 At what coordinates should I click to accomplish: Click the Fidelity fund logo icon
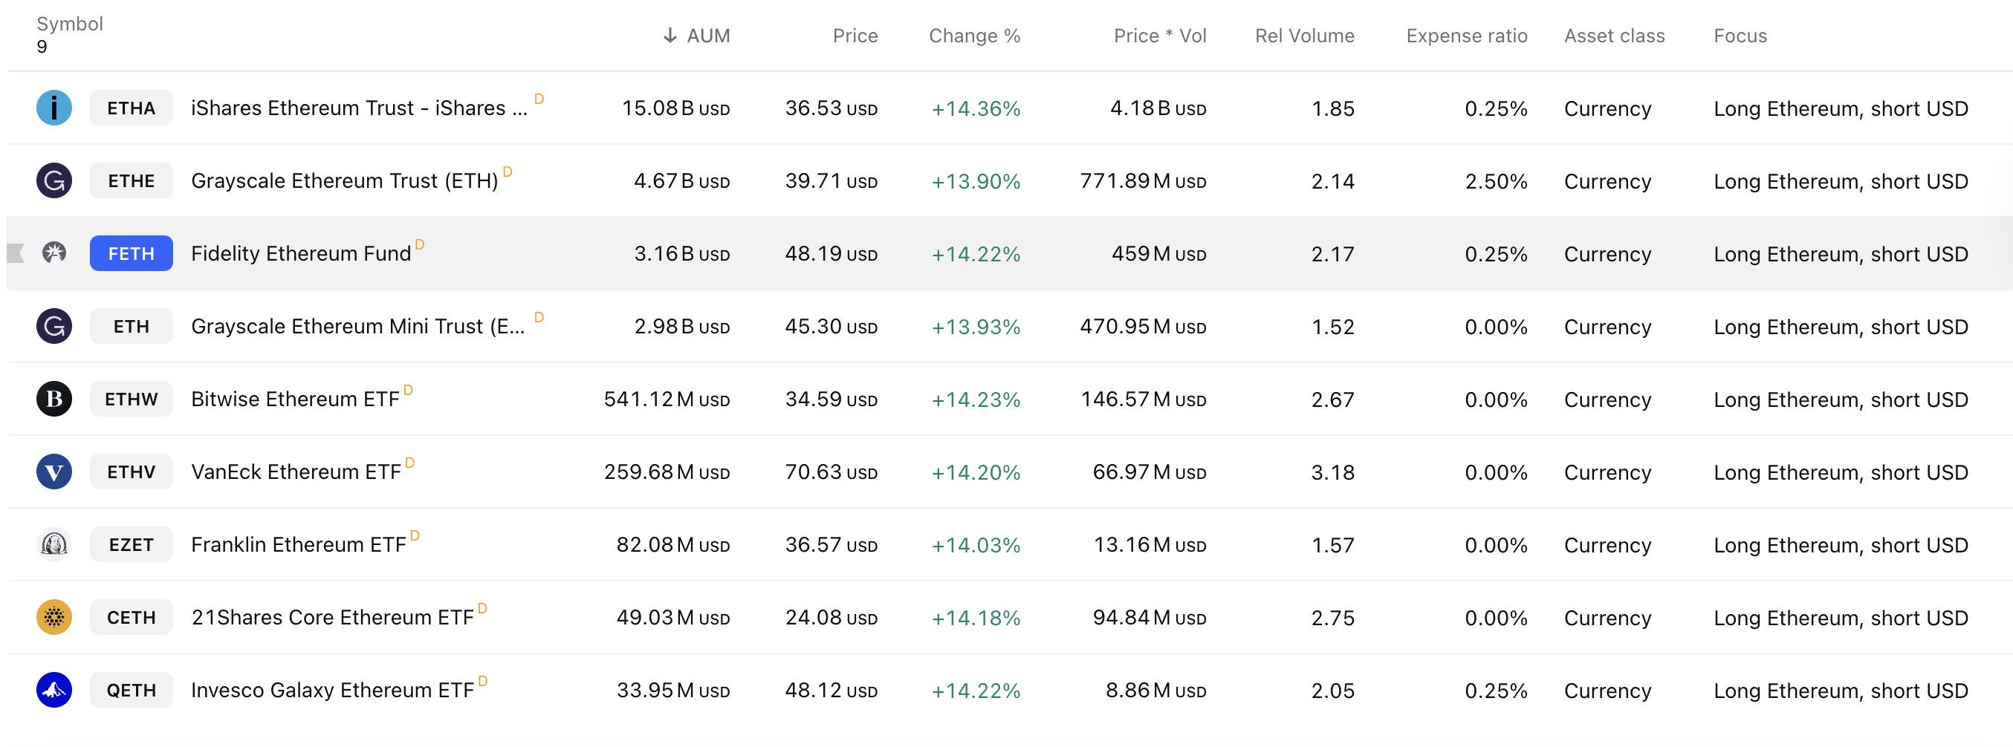click(x=54, y=253)
